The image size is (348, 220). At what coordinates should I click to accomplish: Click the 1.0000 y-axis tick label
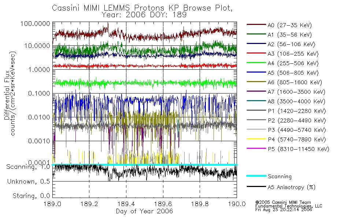pyautogui.click(x=39, y=70)
